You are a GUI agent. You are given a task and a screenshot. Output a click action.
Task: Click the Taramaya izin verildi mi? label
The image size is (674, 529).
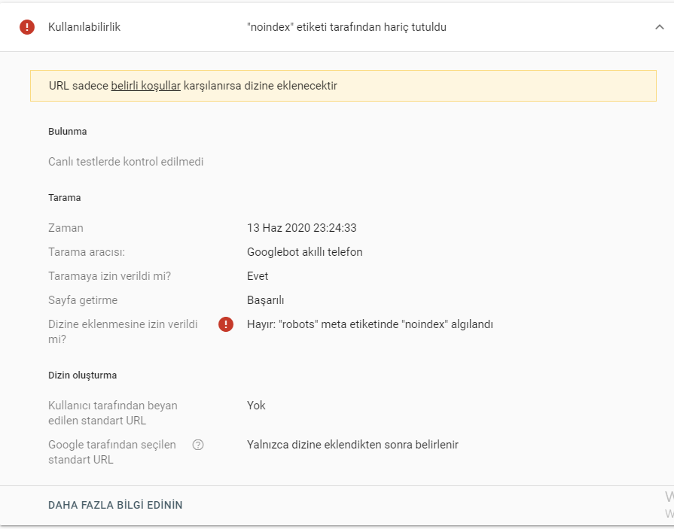tap(110, 276)
